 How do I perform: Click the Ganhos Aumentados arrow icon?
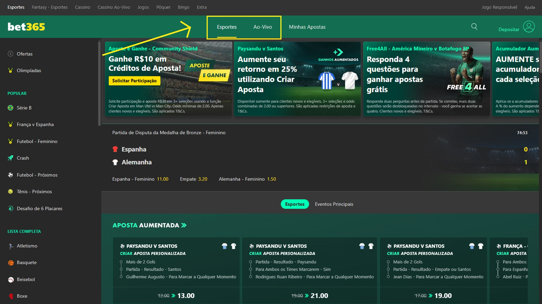pyautogui.click(x=338, y=52)
